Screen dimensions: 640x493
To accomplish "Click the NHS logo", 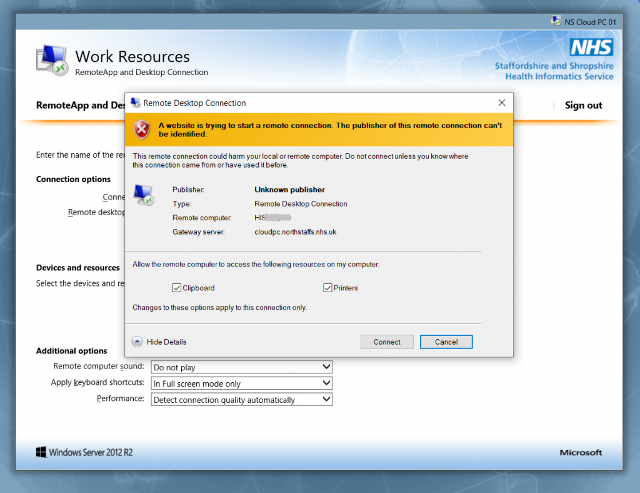I will point(591,48).
